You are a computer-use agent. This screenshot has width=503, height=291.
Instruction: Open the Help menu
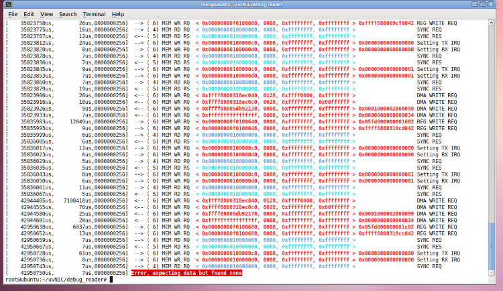tap(118, 13)
